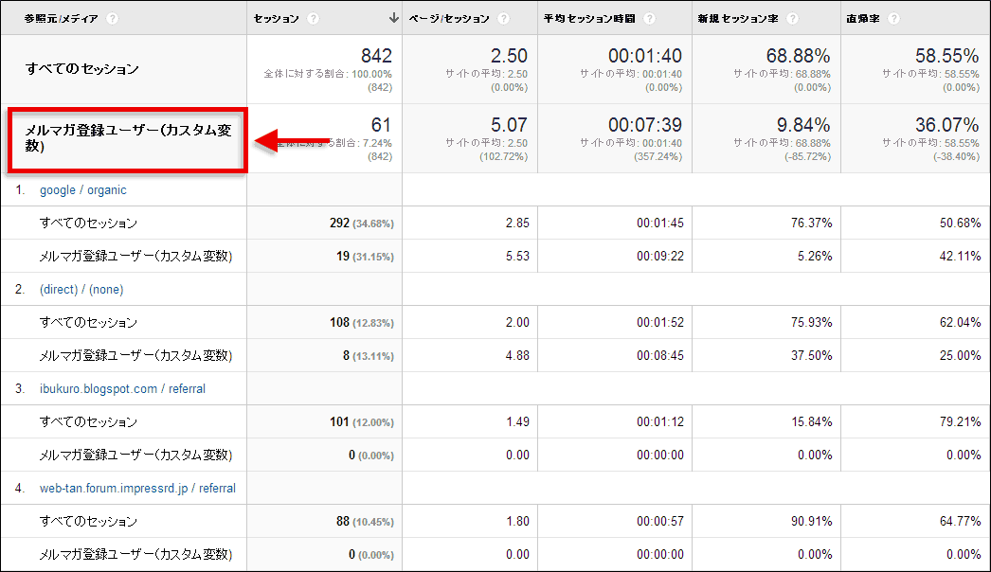The image size is (991, 572).
Task: Sort by 直帰率 column header text
Action: (x=866, y=19)
